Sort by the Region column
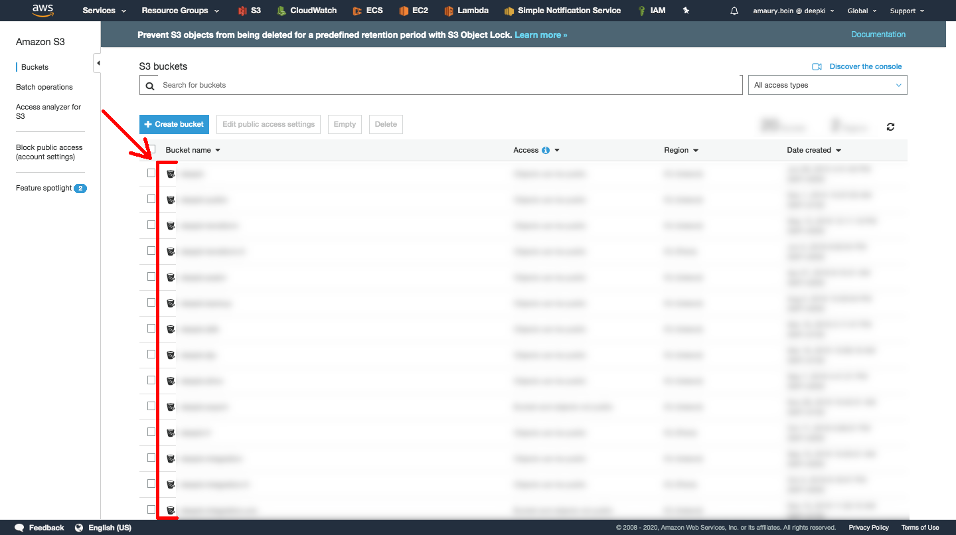The height and width of the screenshot is (535, 956). [x=681, y=150]
